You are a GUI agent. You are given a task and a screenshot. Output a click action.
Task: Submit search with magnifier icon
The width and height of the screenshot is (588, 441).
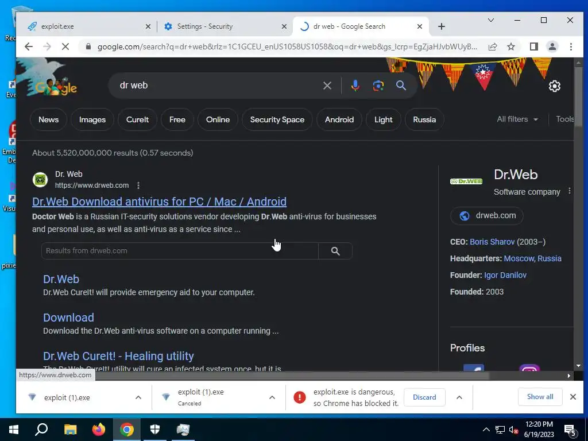click(x=401, y=86)
